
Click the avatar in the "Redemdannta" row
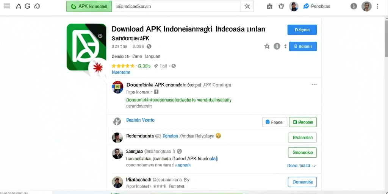[x=117, y=138]
